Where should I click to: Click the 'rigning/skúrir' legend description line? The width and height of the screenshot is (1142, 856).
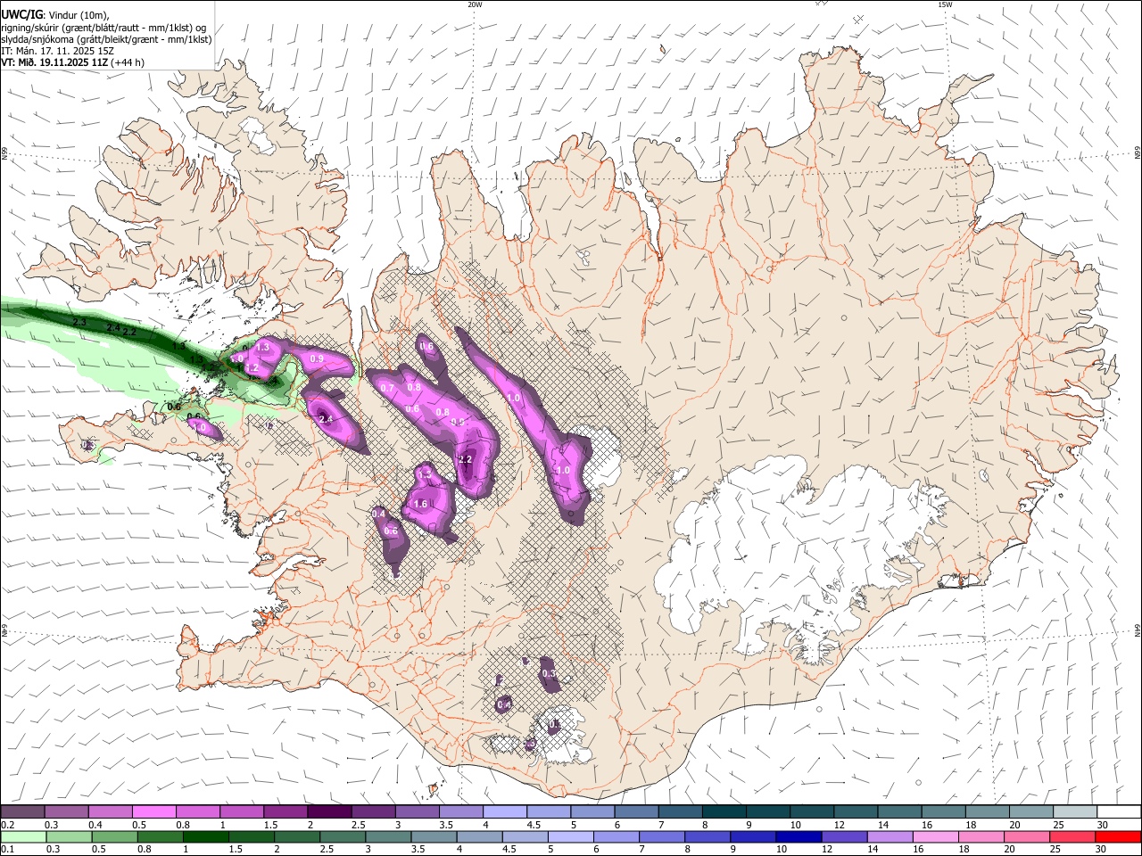[103, 28]
